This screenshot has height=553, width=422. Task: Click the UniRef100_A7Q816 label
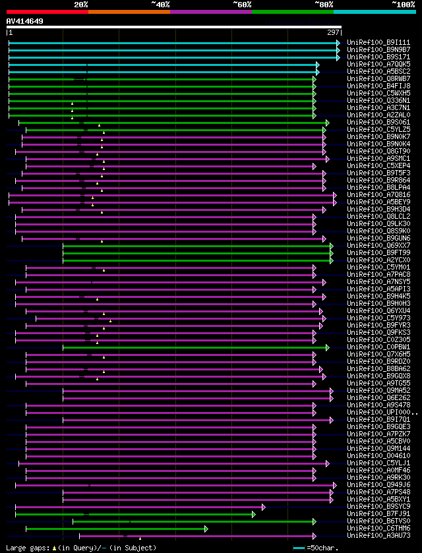point(378,195)
